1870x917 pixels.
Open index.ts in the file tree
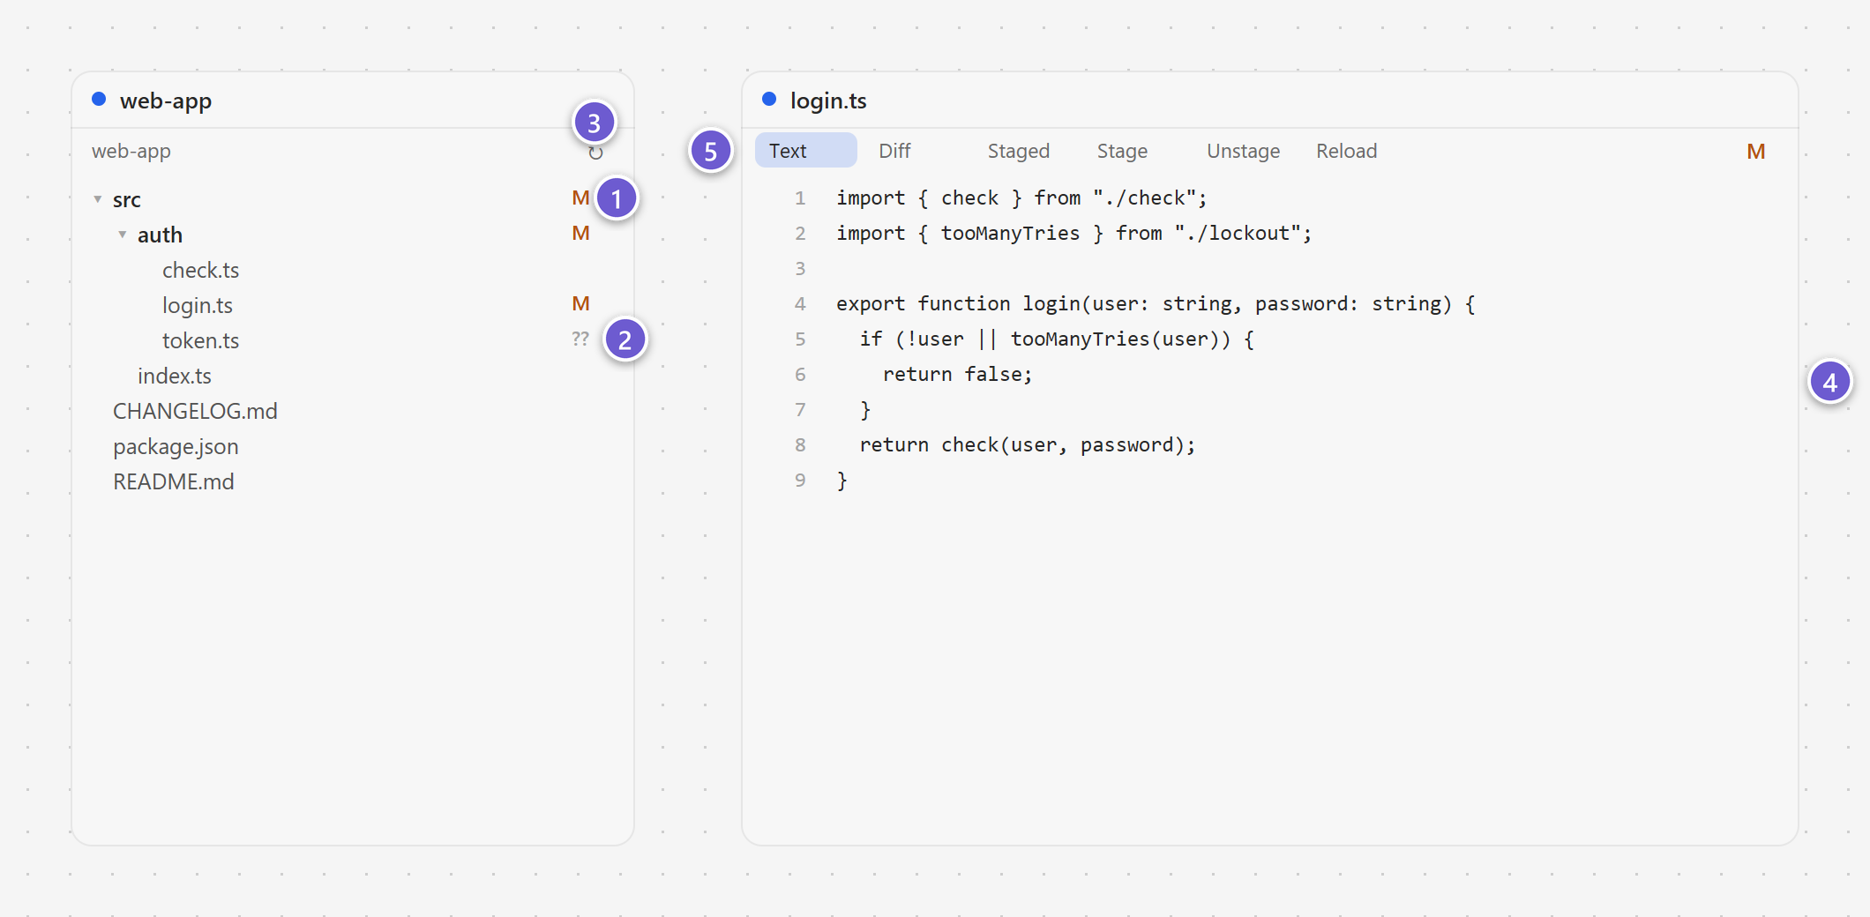point(175,376)
